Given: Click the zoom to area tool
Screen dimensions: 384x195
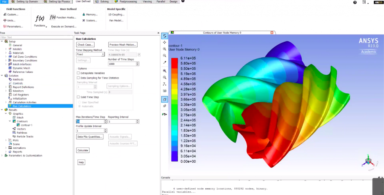Looking at the screenshot, I should click(x=165, y=71).
